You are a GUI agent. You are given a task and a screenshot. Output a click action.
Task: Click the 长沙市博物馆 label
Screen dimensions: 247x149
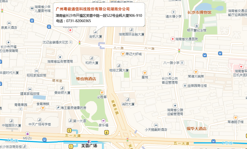pyautogui.click(x=199, y=12)
